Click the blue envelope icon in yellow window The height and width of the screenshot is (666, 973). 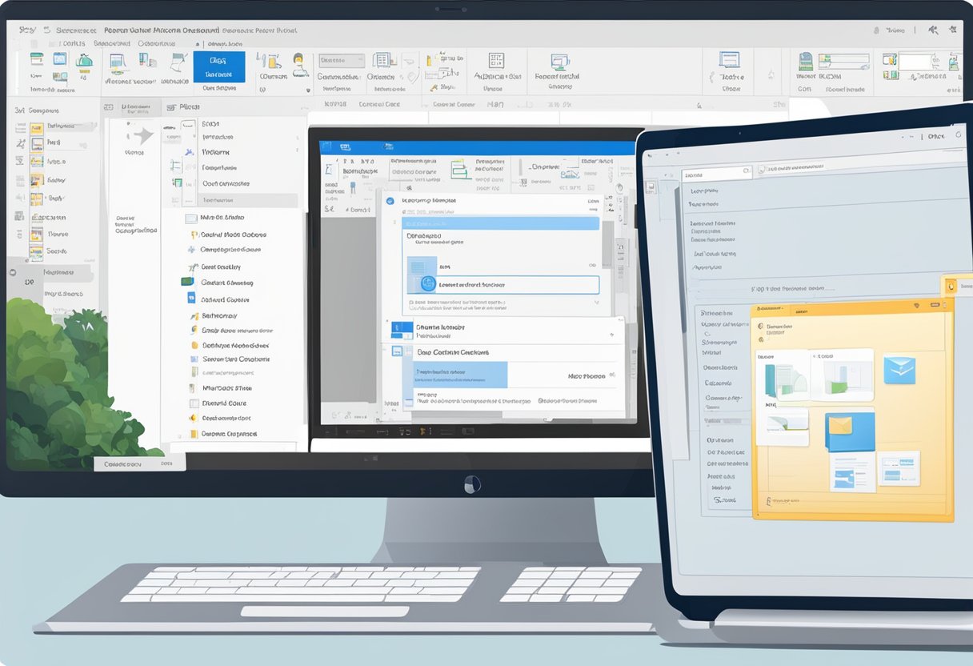[899, 370]
